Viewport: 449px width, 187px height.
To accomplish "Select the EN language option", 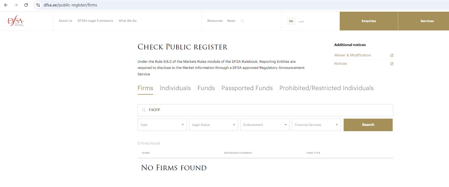I will point(291,21).
